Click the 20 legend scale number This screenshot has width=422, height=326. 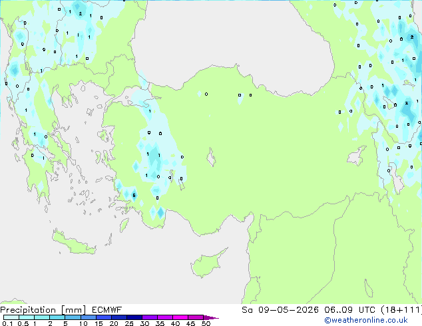pyautogui.click(x=114, y=323)
